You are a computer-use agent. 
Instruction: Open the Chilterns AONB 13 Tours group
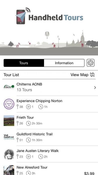pyautogui.click(x=49, y=87)
